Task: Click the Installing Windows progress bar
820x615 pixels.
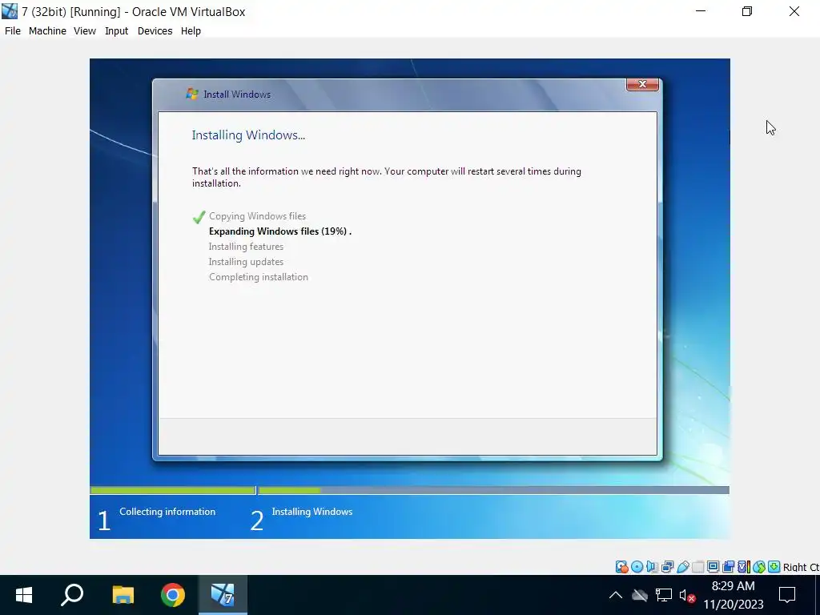Action: 493,491
